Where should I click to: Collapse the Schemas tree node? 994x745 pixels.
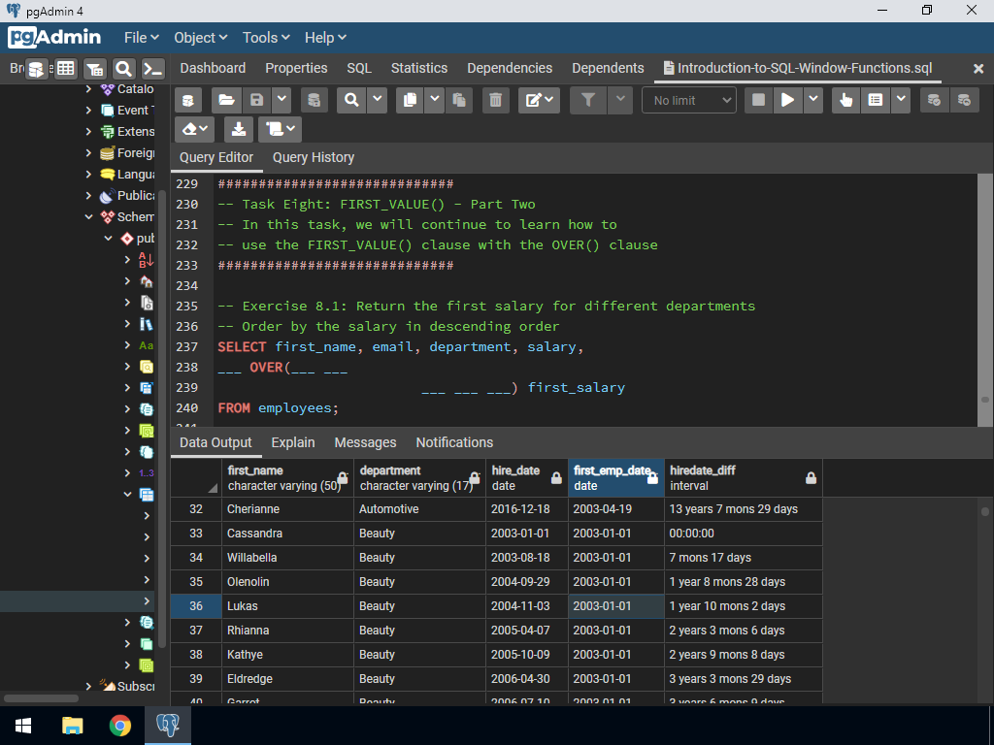click(89, 216)
